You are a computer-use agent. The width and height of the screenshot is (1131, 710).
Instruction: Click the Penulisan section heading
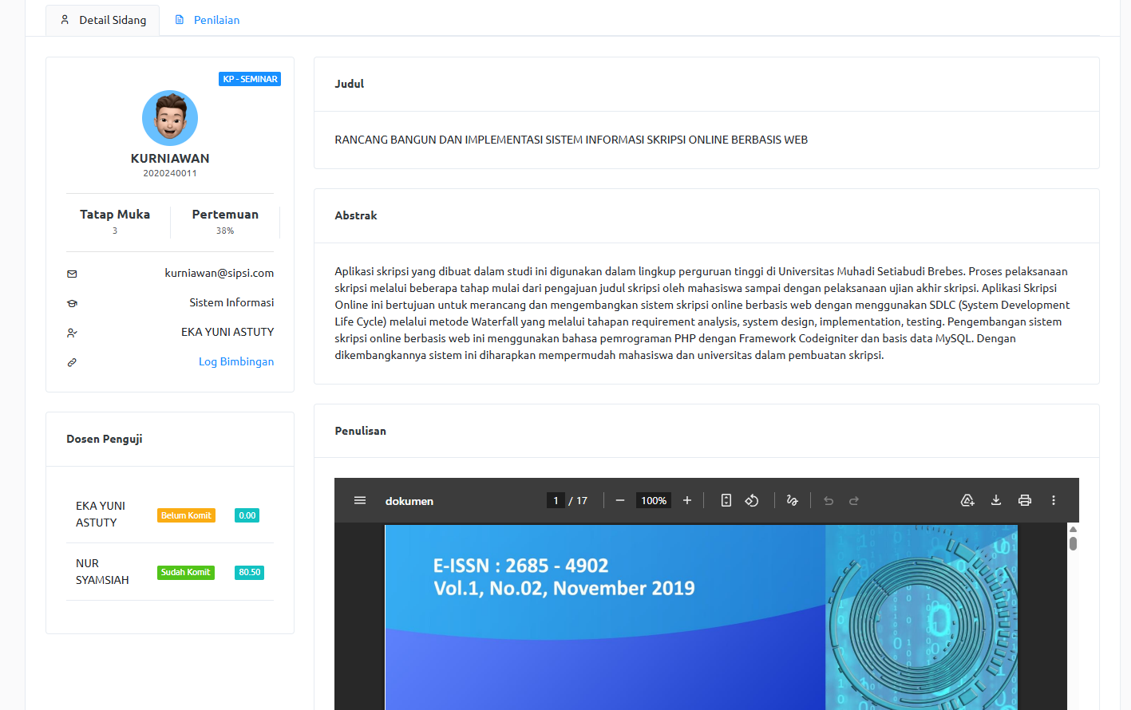361,431
